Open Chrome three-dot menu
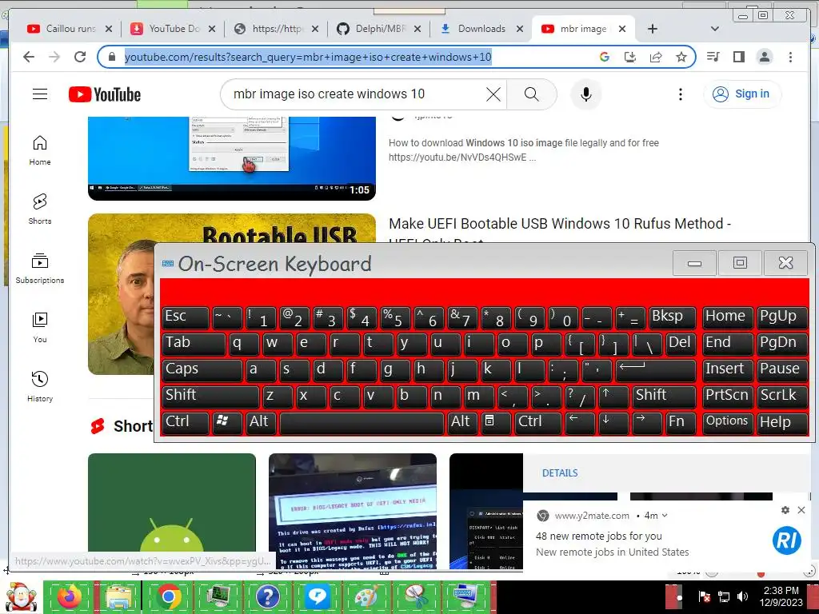 [790, 57]
